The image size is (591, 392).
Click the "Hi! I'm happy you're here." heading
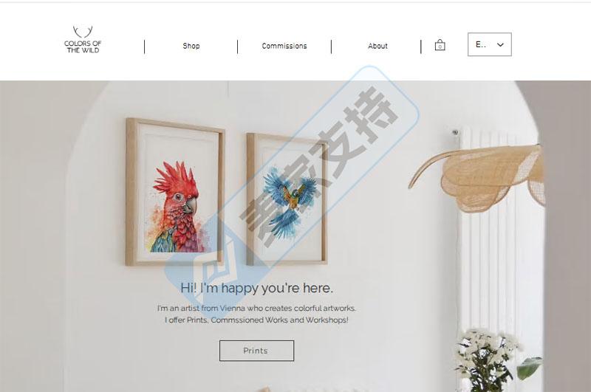point(256,288)
